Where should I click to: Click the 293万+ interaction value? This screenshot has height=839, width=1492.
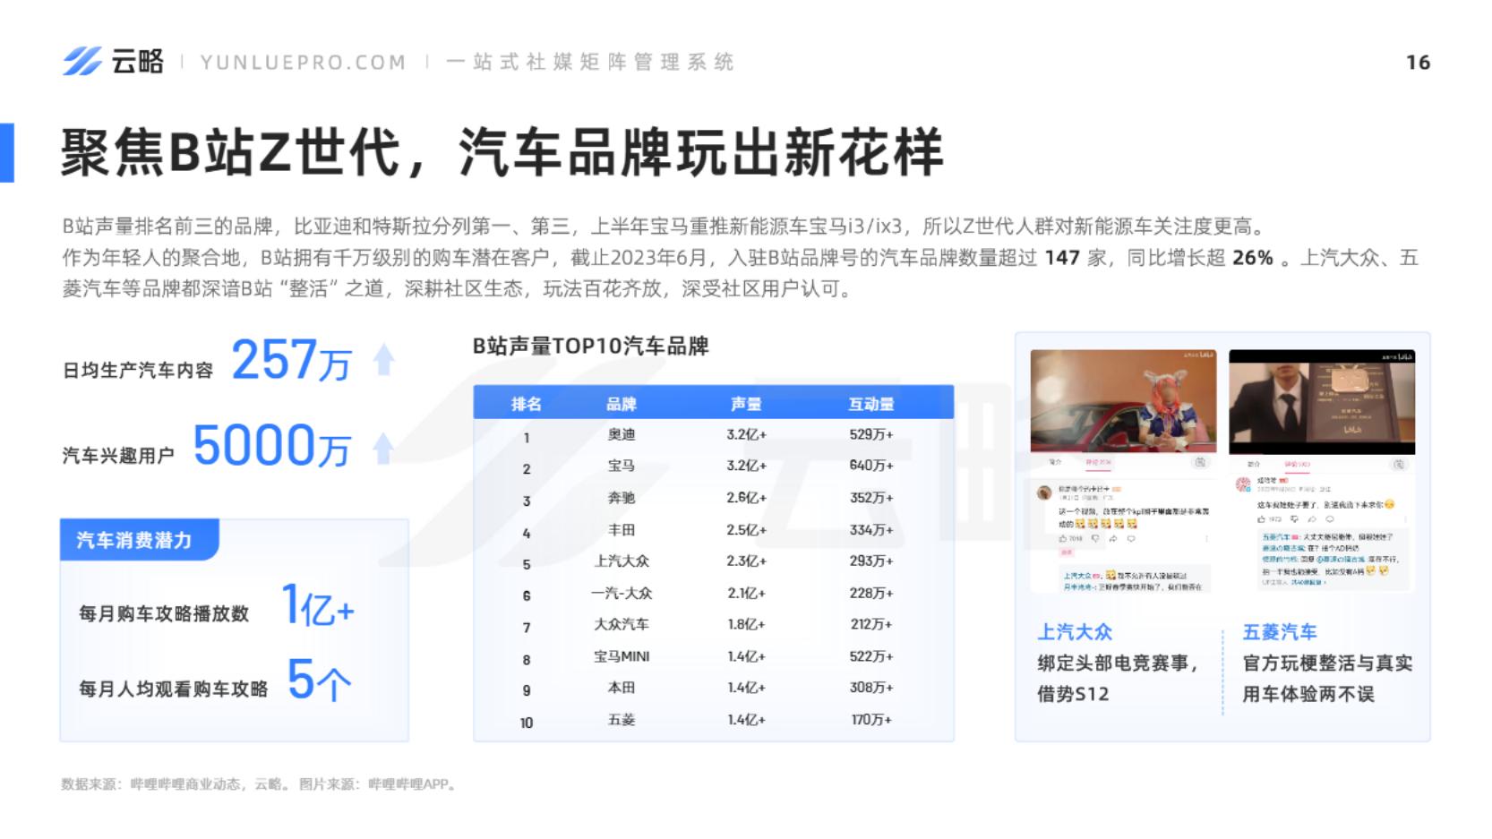click(x=870, y=561)
